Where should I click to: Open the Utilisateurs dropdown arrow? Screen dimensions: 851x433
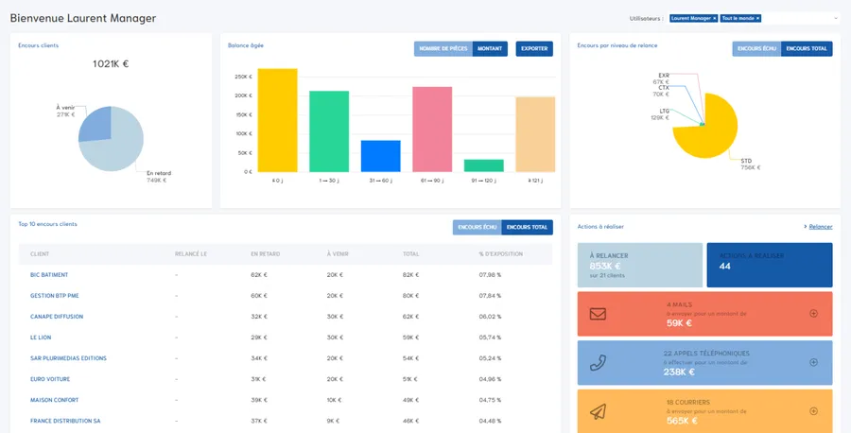click(836, 19)
